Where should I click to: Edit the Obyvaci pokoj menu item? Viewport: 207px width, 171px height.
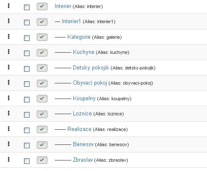(x=90, y=83)
